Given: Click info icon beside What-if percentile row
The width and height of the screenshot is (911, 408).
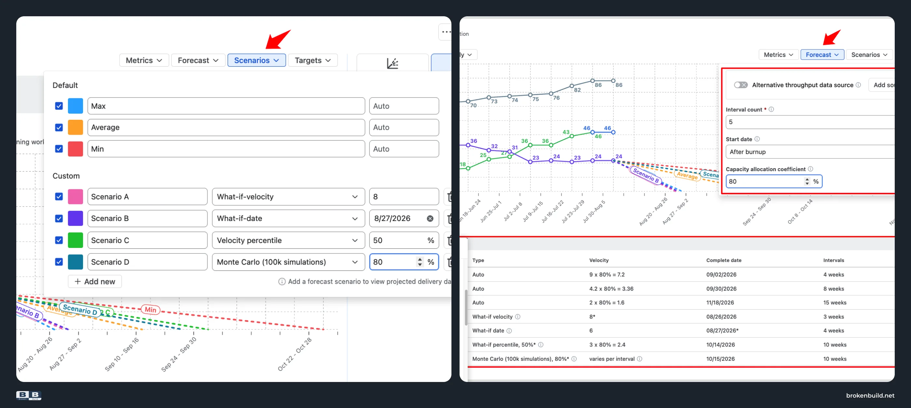Looking at the screenshot, I should 541,344.
